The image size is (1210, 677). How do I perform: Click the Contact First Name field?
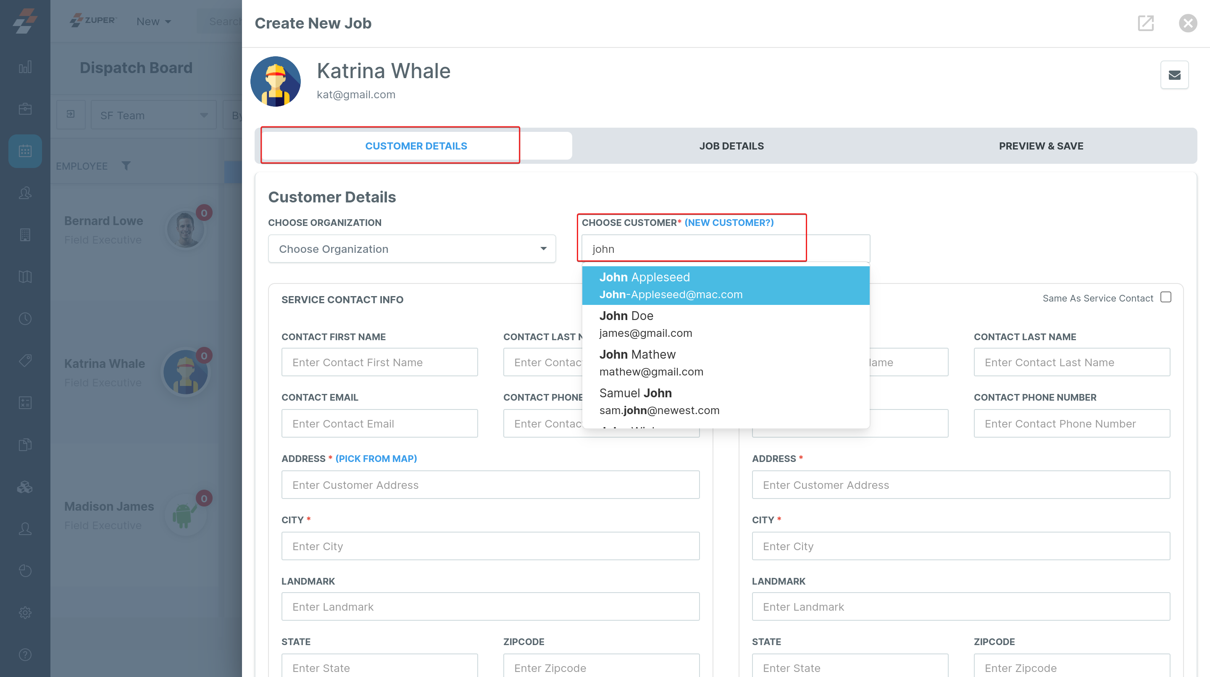pyautogui.click(x=379, y=362)
